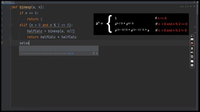Click the Next Tip link in completion popup

tap(71, 54)
